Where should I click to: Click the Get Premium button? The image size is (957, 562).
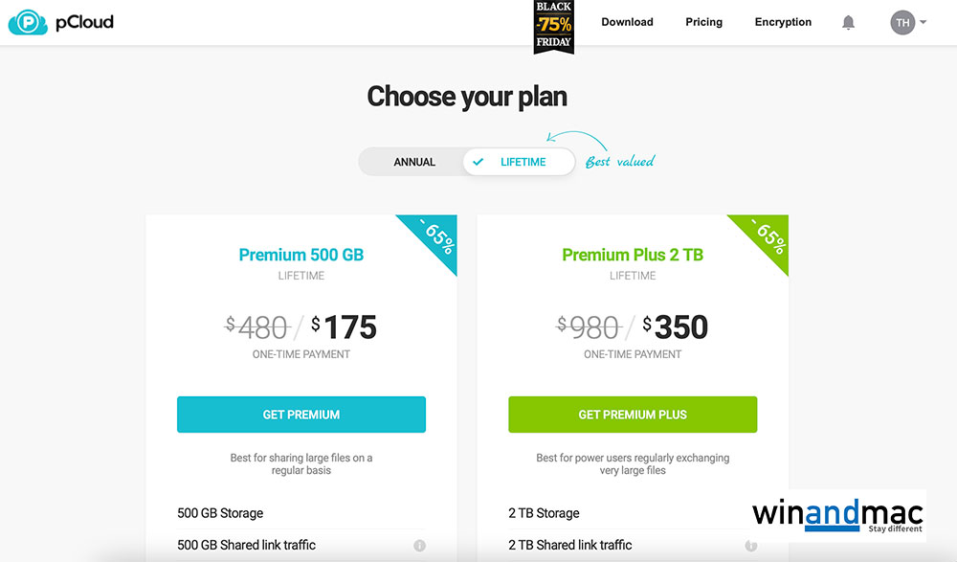(x=301, y=415)
